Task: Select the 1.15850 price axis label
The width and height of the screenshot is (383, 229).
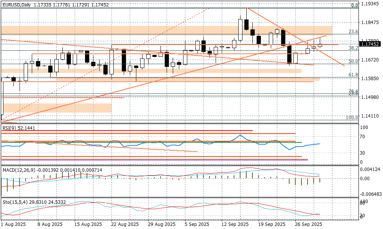Action: [370, 78]
